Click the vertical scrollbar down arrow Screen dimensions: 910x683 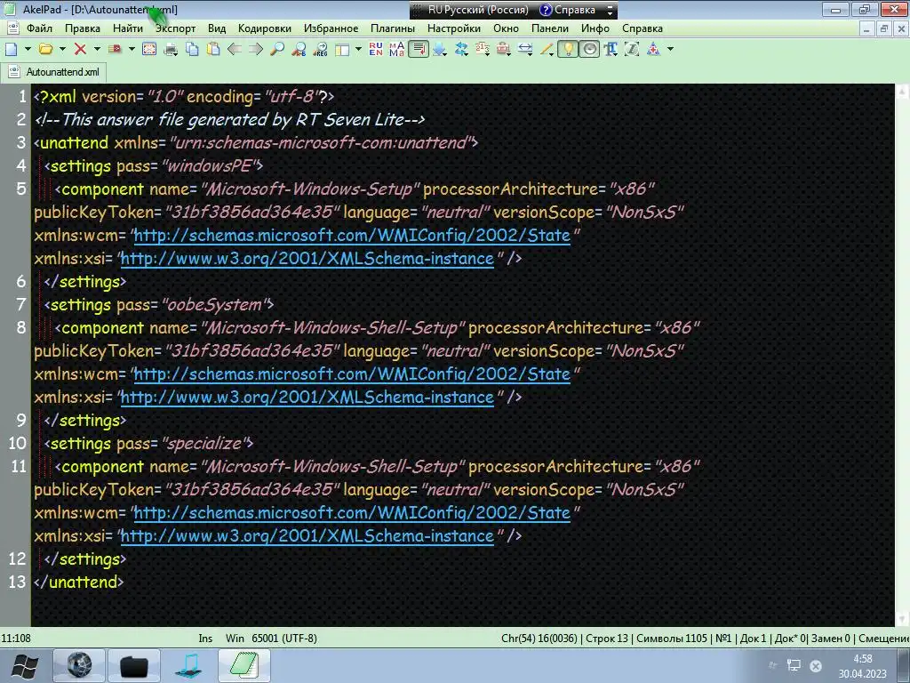click(903, 619)
